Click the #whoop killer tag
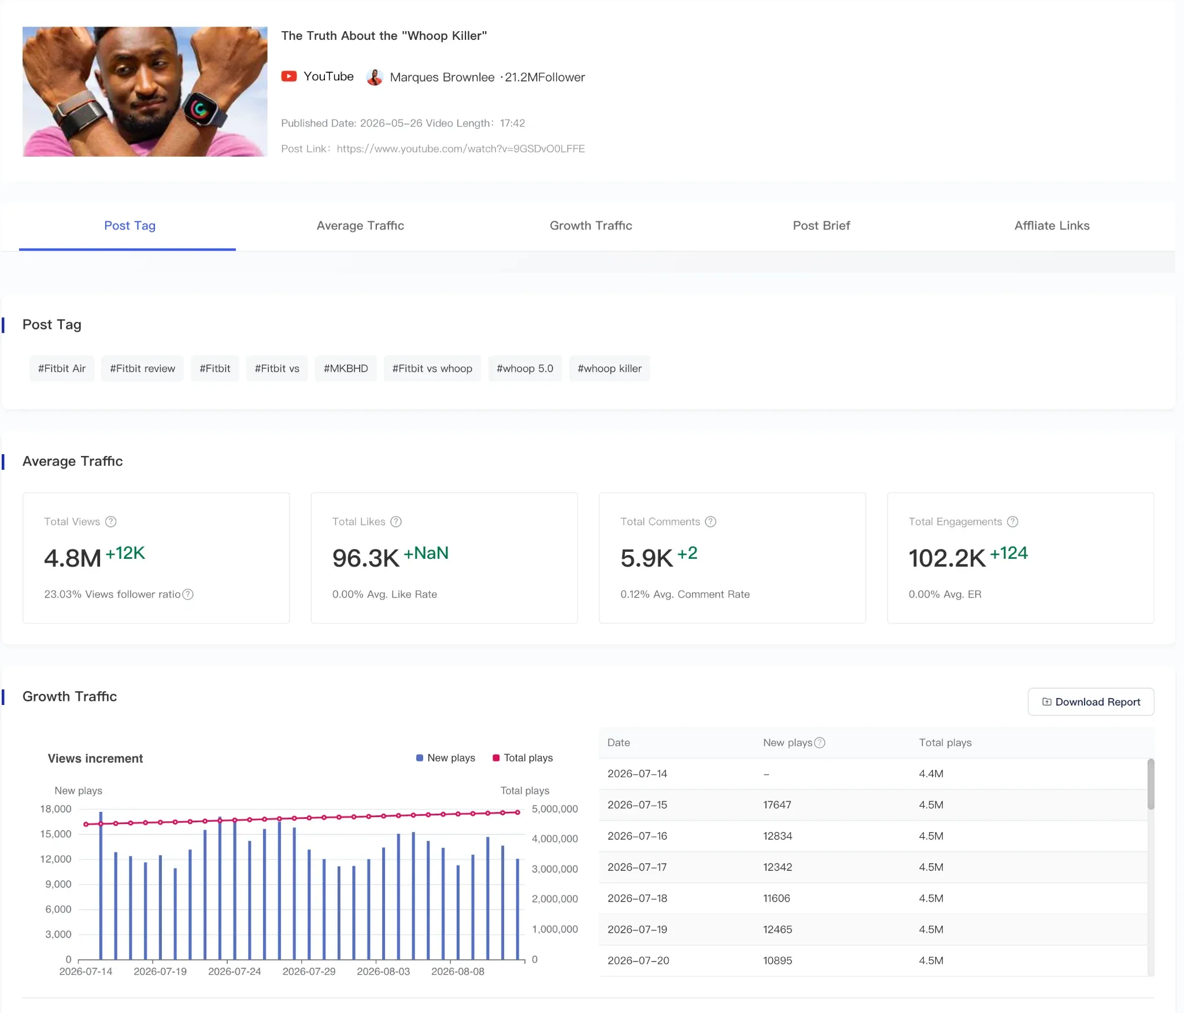The width and height of the screenshot is (1184, 1013). click(609, 368)
